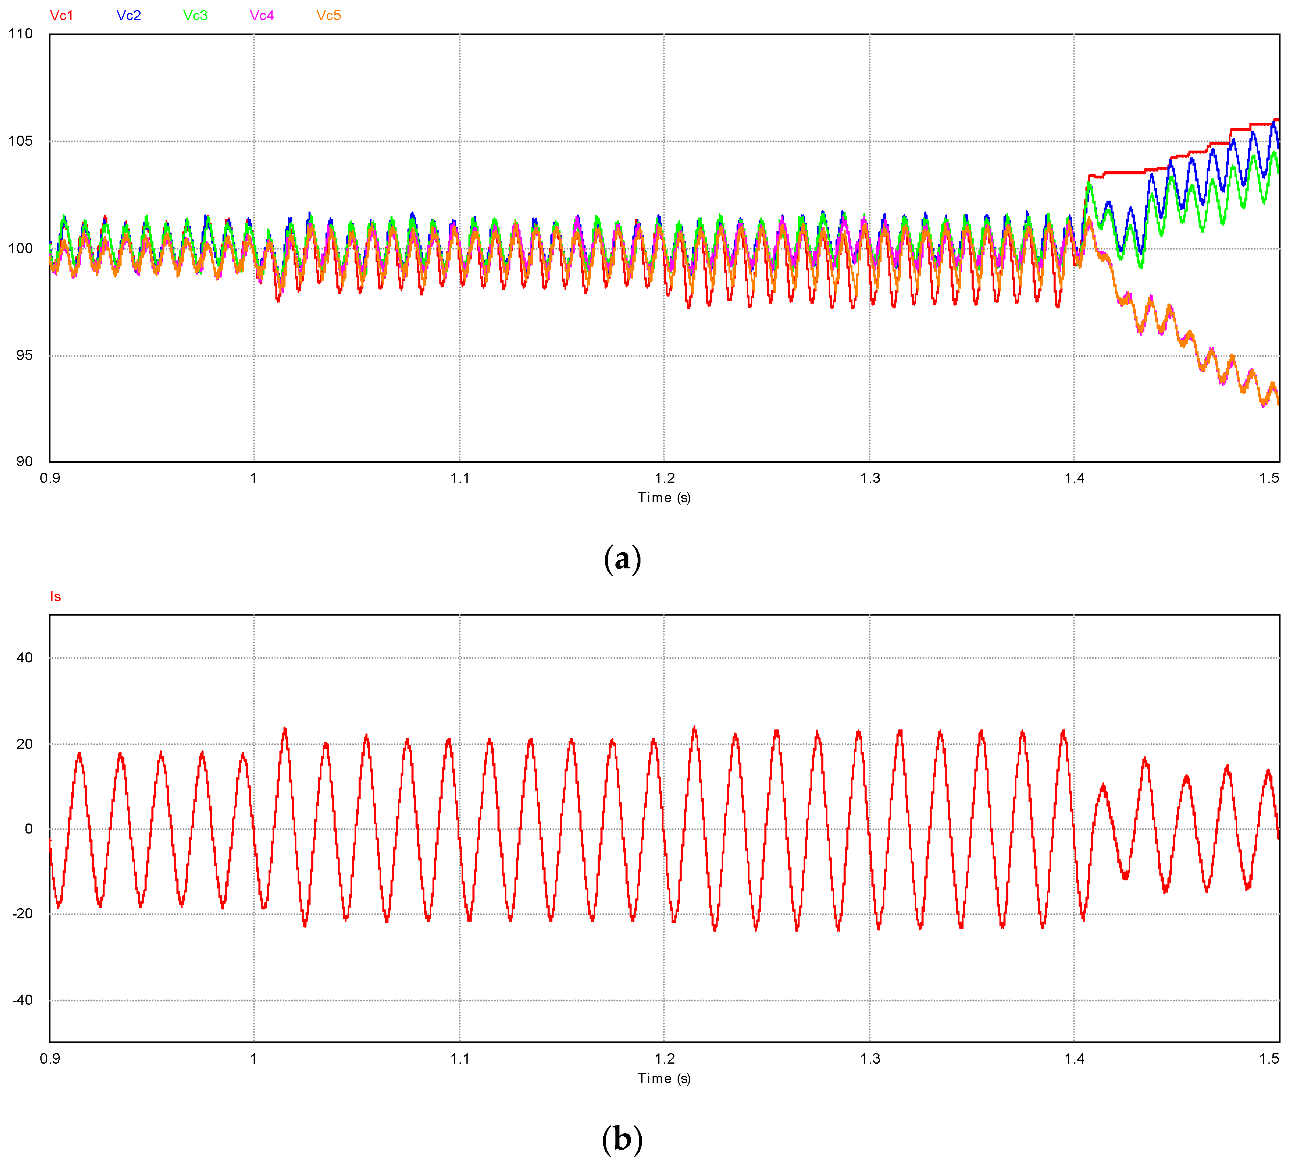Screen dimensions: 1289x1167
Task: Click the orange Vc5 legend label
Action: pos(329,15)
